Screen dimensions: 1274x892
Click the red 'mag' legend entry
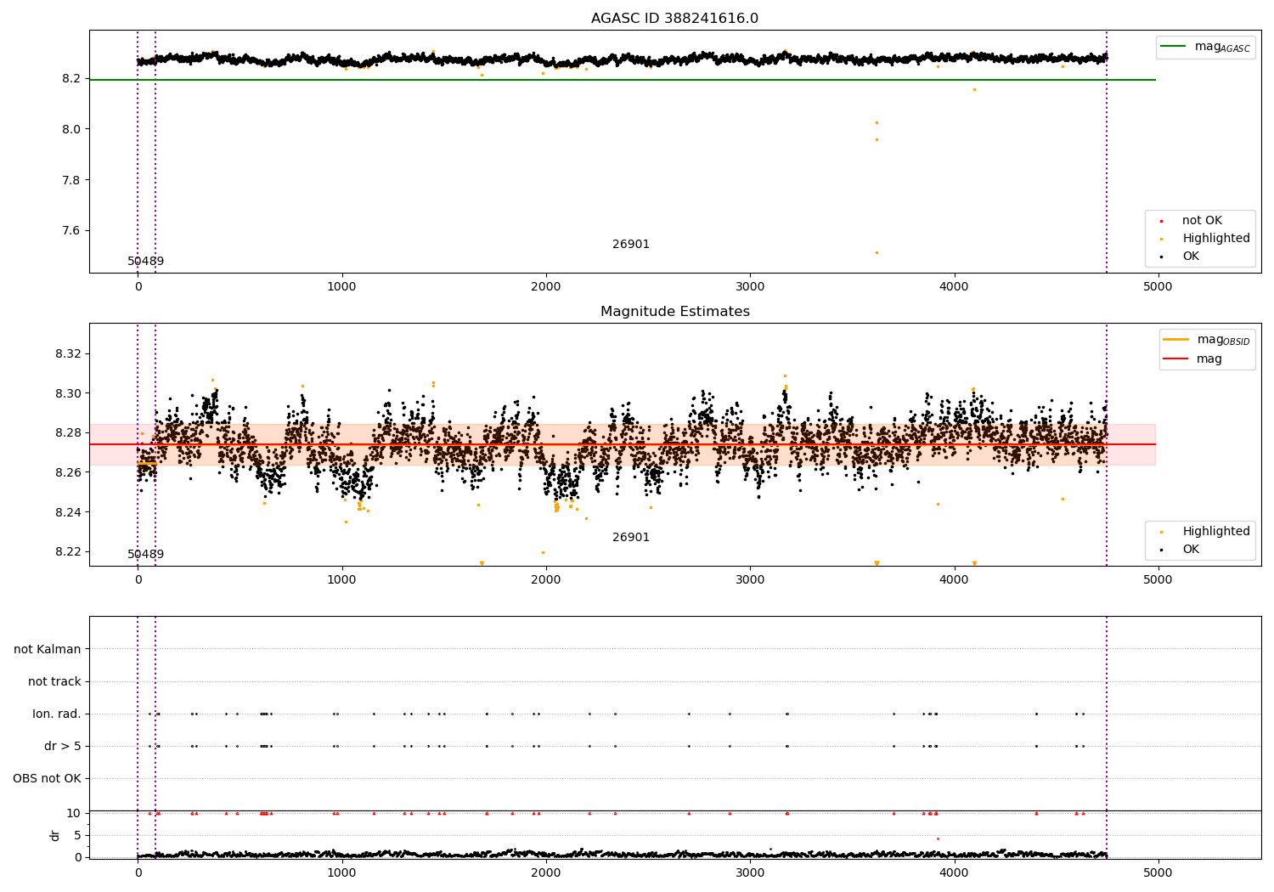click(x=1192, y=359)
